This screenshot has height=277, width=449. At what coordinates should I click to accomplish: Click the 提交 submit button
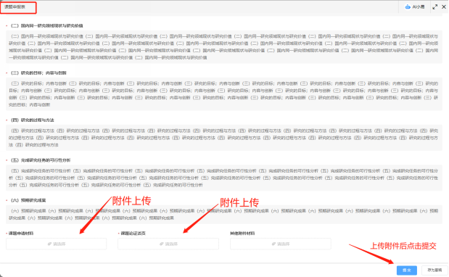pos(407,270)
